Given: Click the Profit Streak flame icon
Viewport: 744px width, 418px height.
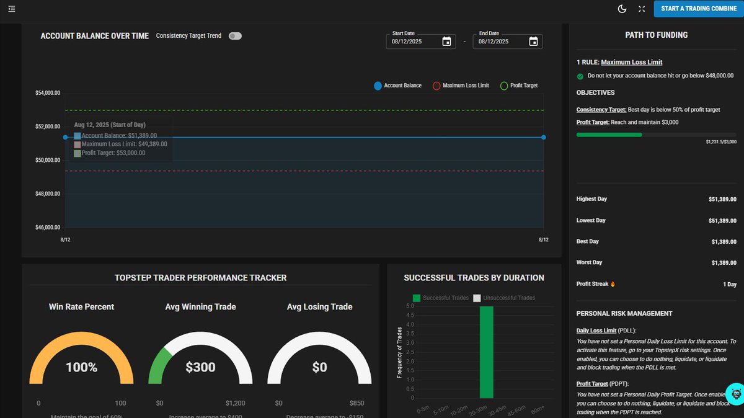Looking at the screenshot, I should [x=613, y=284].
